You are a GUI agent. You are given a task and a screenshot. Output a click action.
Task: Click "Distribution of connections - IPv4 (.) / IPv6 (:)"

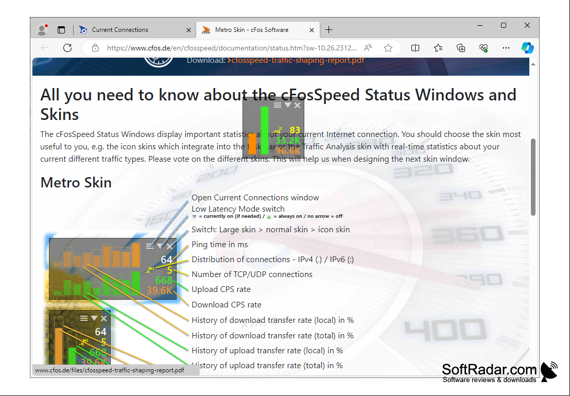click(x=272, y=259)
